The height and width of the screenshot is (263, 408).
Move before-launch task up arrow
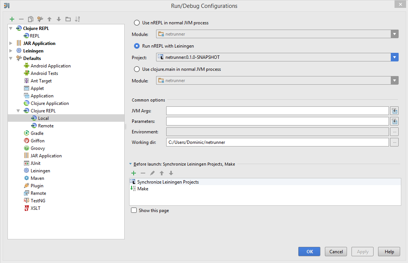coord(162,173)
